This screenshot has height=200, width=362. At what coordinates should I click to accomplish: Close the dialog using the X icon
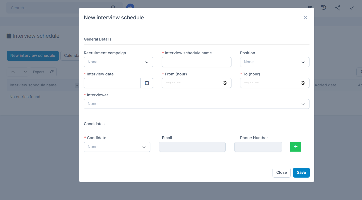click(x=305, y=18)
